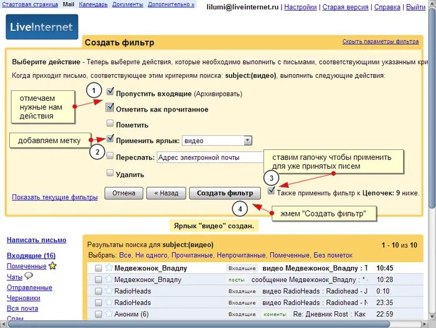
Task: Open Документы in top navigation
Action: click(128, 4)
